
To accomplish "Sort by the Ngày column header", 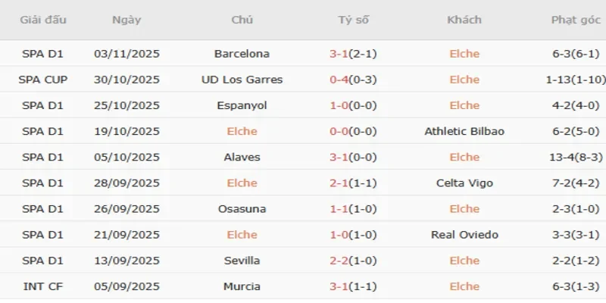I will point(126,20).
